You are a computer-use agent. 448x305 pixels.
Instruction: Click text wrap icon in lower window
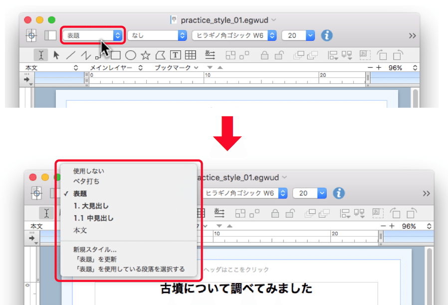pos(378,213)
